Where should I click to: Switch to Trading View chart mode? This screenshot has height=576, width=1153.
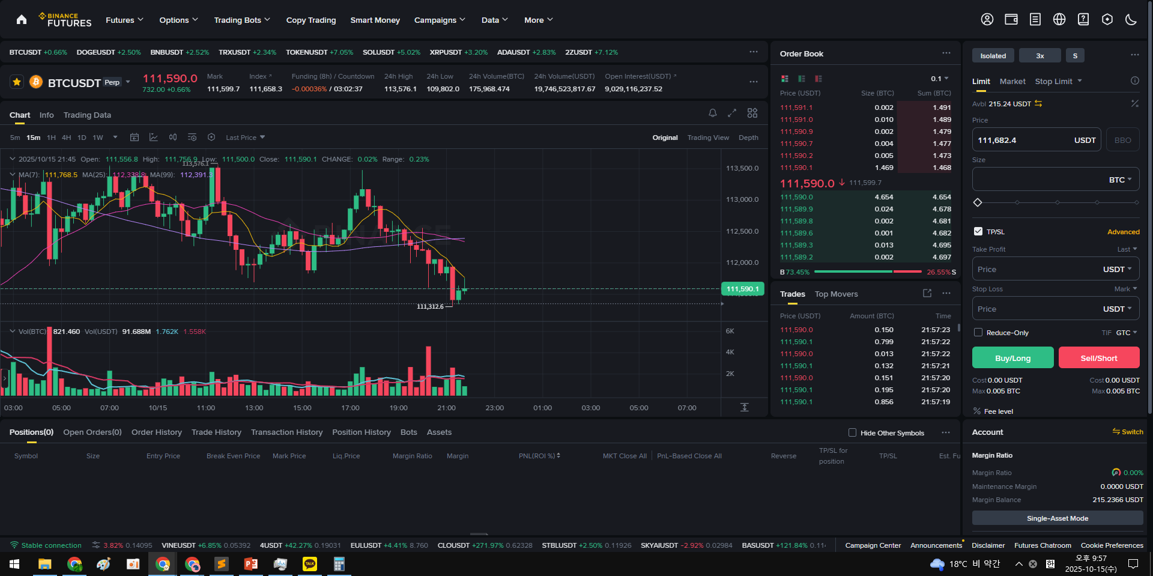point(708,138)
